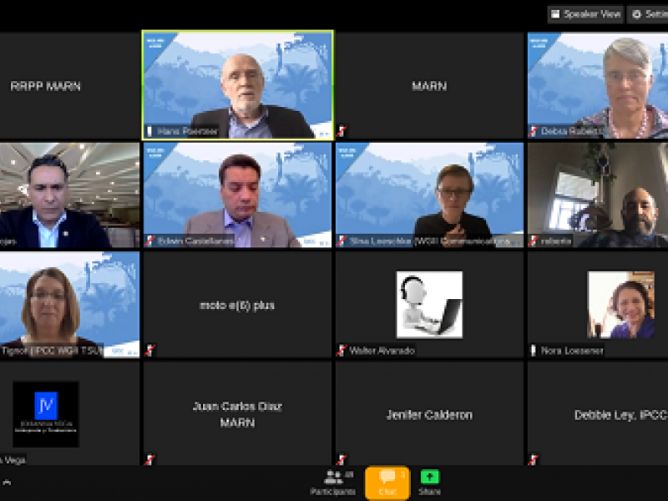Click microphone icon on active speaker's tile
Image resolution: width=668 pixels, height=501 pixels.
point(149,131)
